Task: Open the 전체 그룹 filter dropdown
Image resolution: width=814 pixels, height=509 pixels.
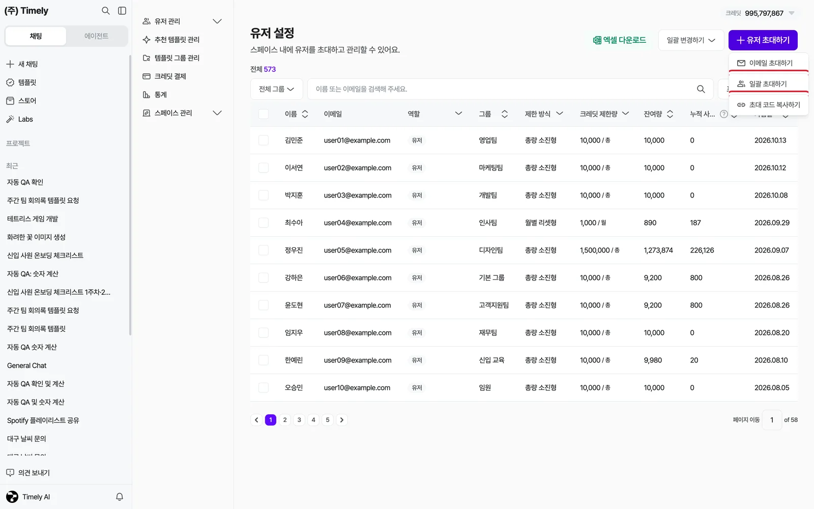Action: pos(276,89)
